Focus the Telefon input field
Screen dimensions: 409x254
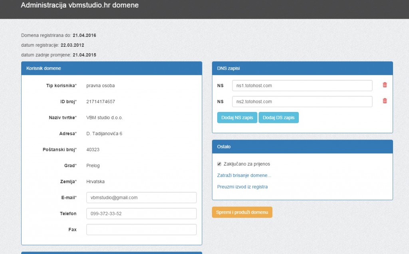141,214
